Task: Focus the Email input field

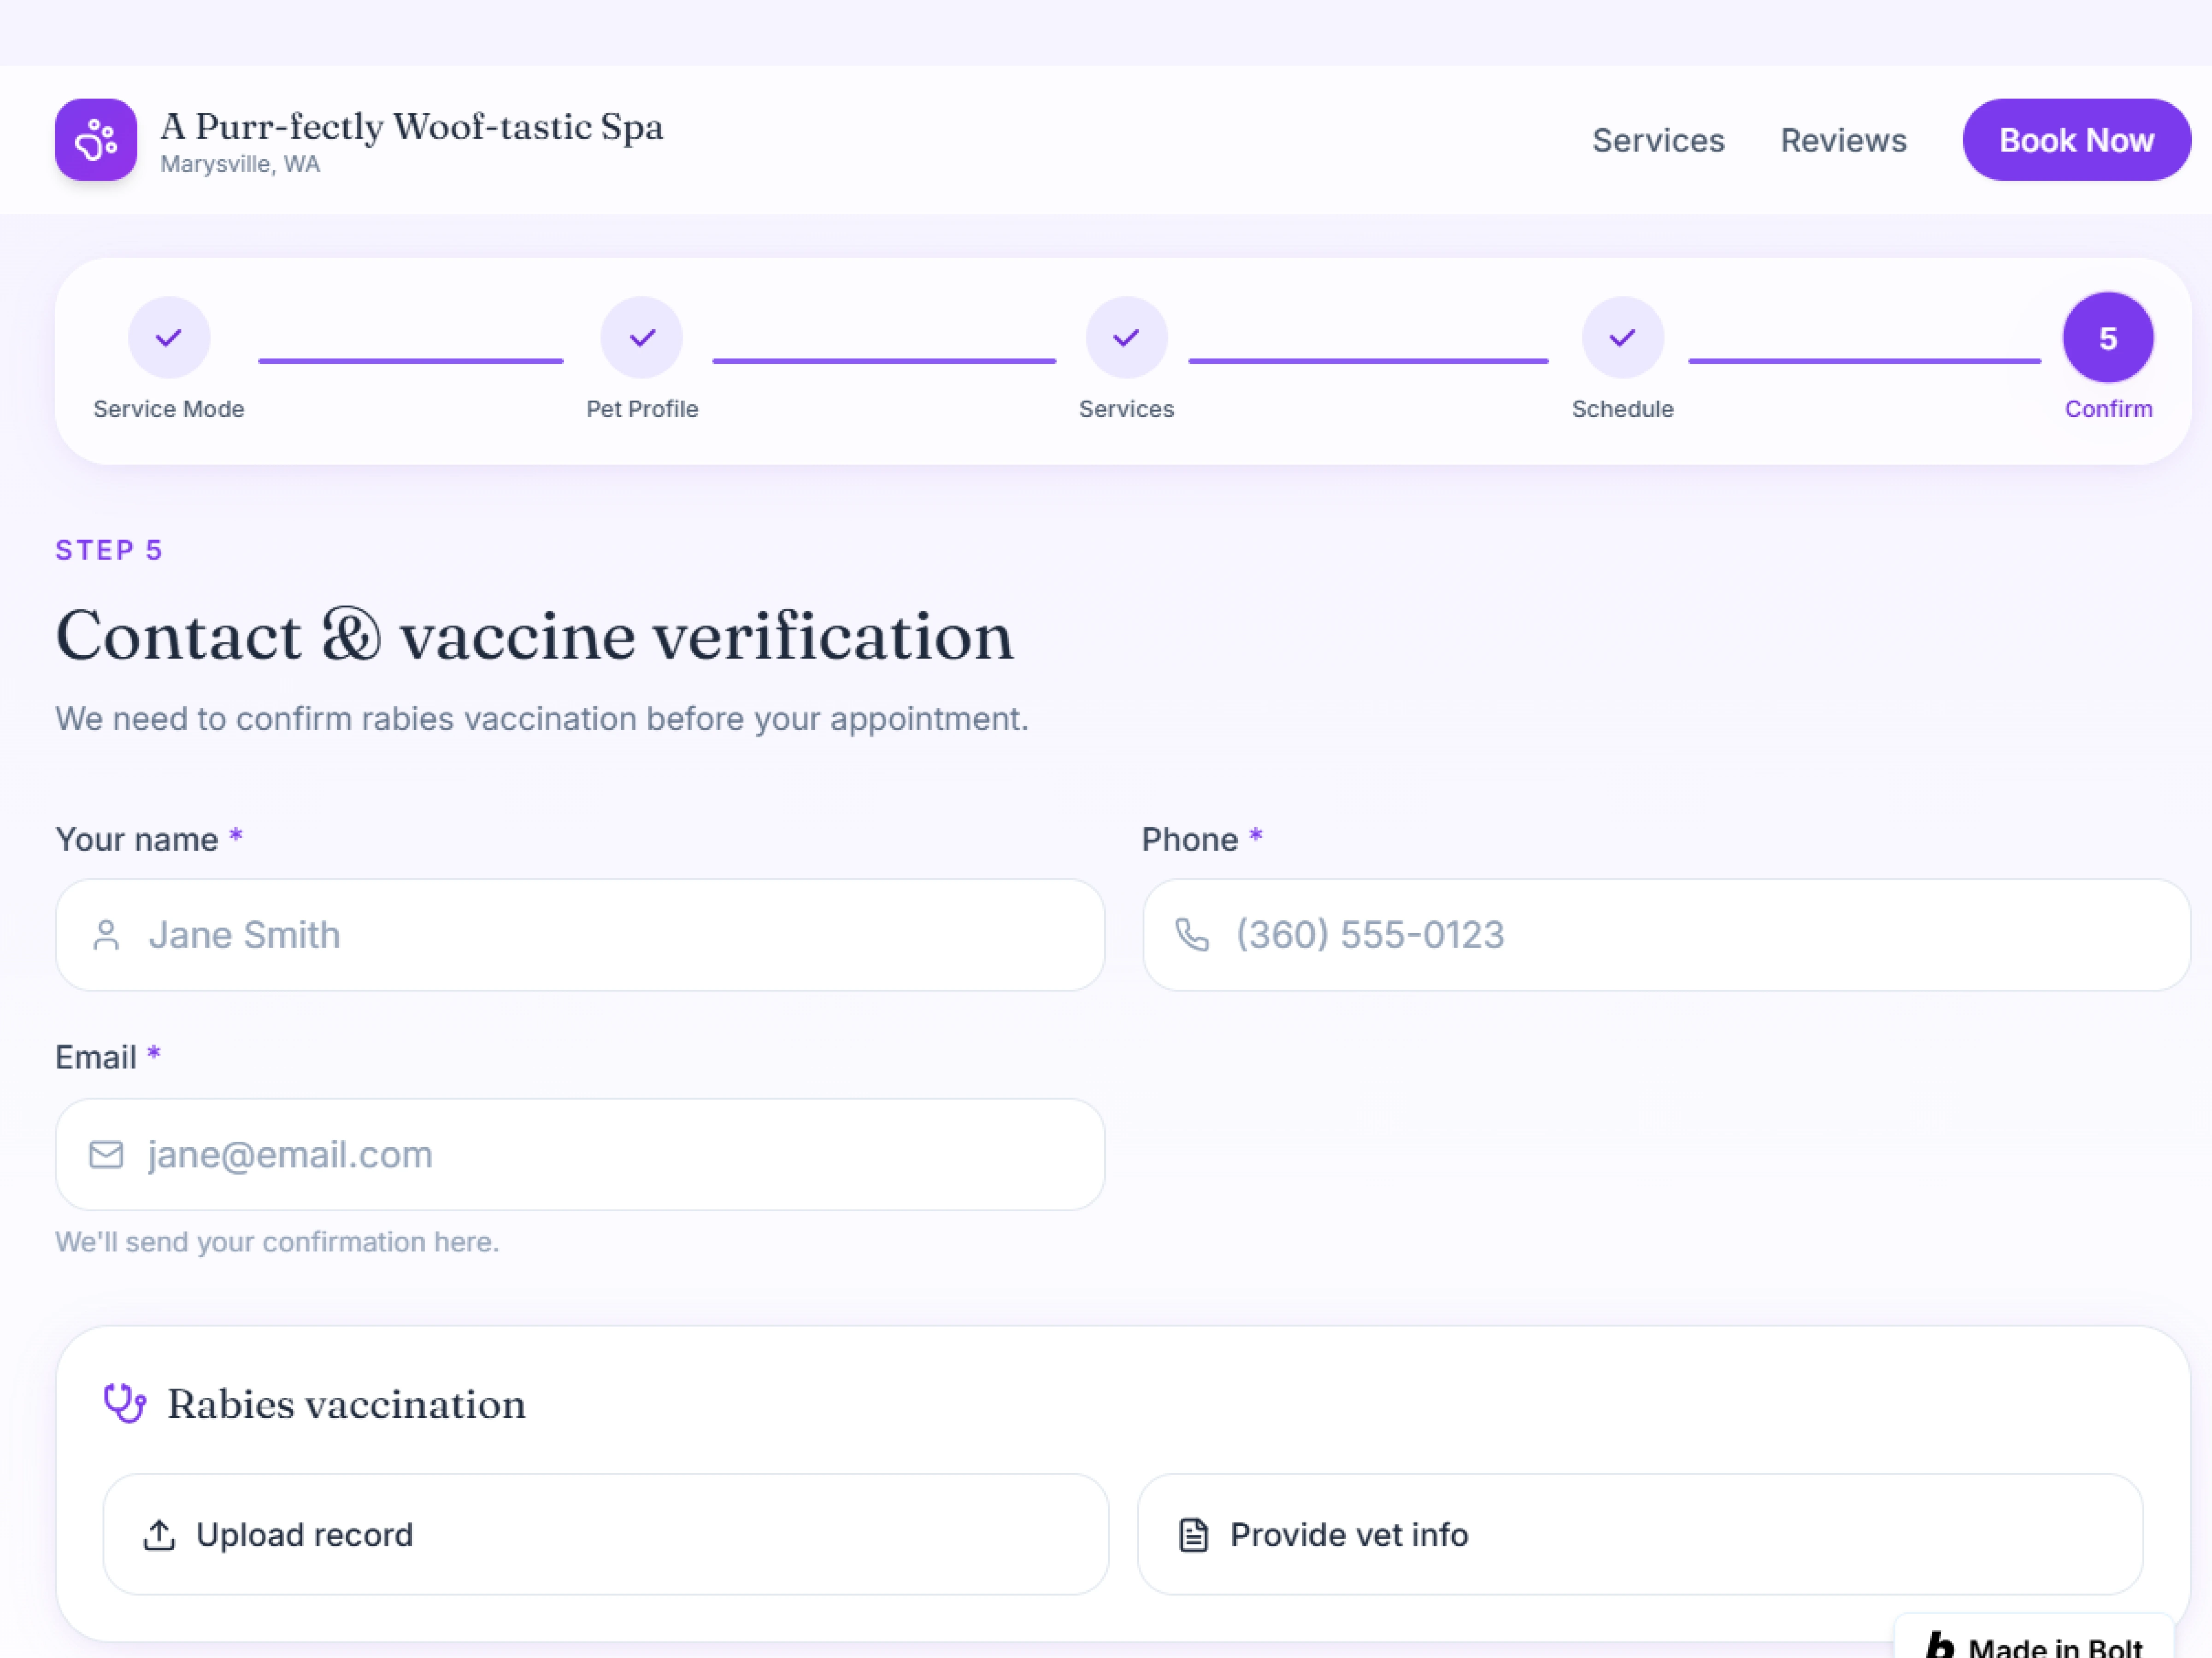Action: click(x=580, y=1154)
